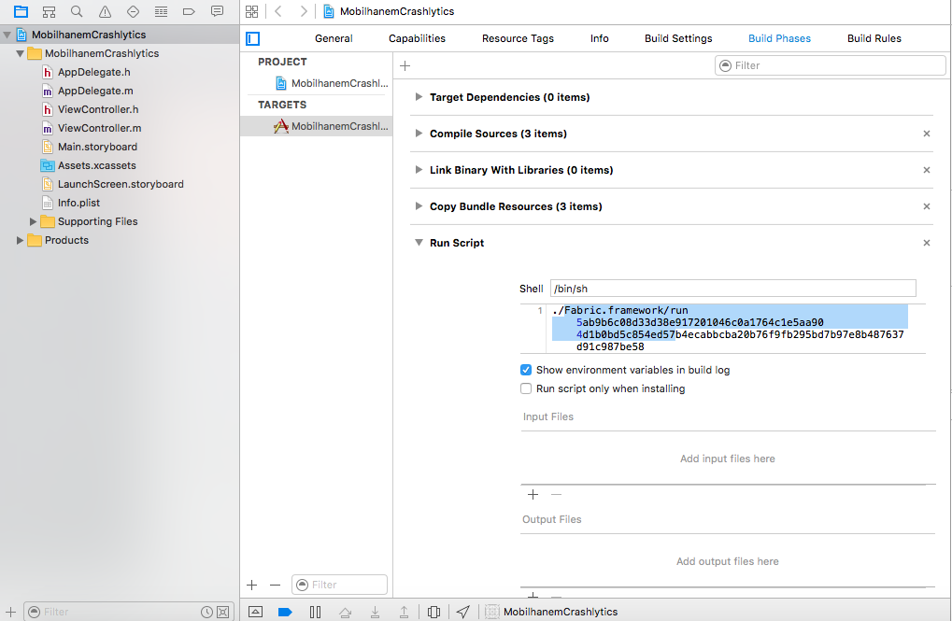
Task: Click the Shell path field
Action: coord(732,289)
